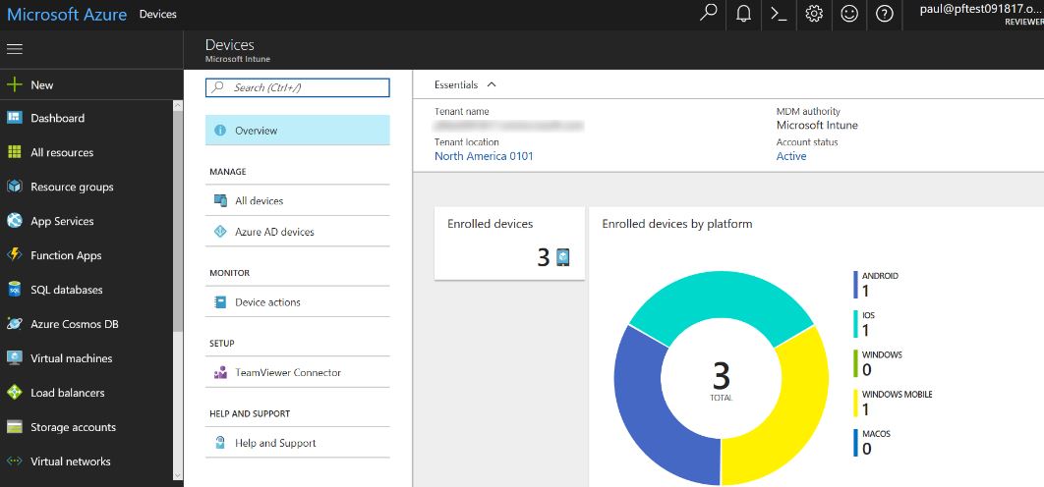1044x487 pixels.
Task: Open All devices menu item
Action: pyautogui.click(x=298, y=200)
